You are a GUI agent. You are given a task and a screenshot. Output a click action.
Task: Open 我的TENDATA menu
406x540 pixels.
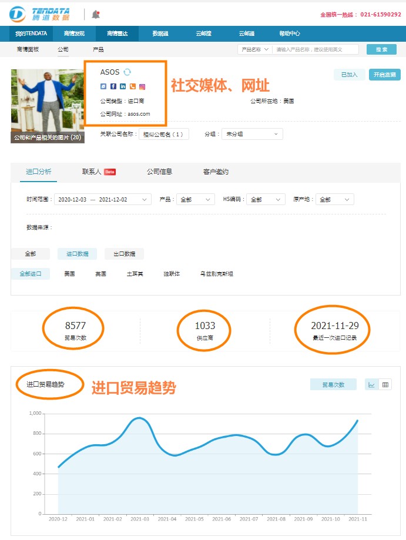point(31,33)
